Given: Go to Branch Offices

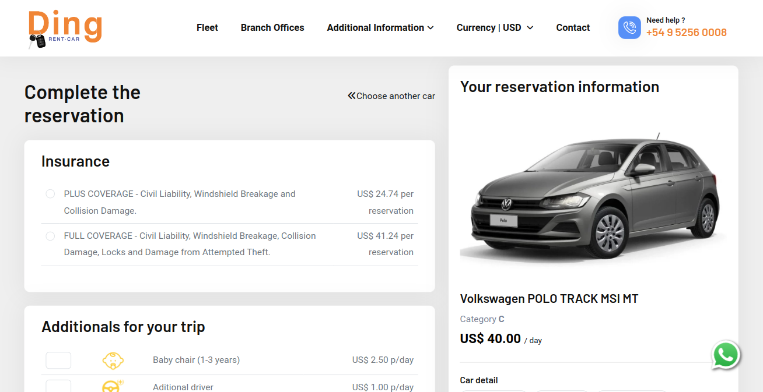Looking at the screenshot, I should click(272, 27).
